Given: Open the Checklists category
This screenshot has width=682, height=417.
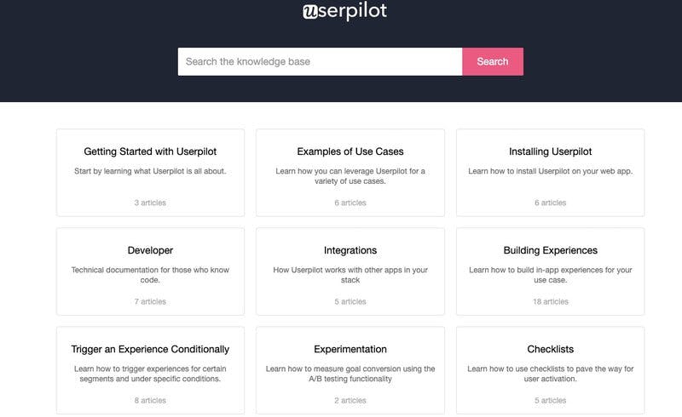Looking at the screenshot, I should 550,349.
